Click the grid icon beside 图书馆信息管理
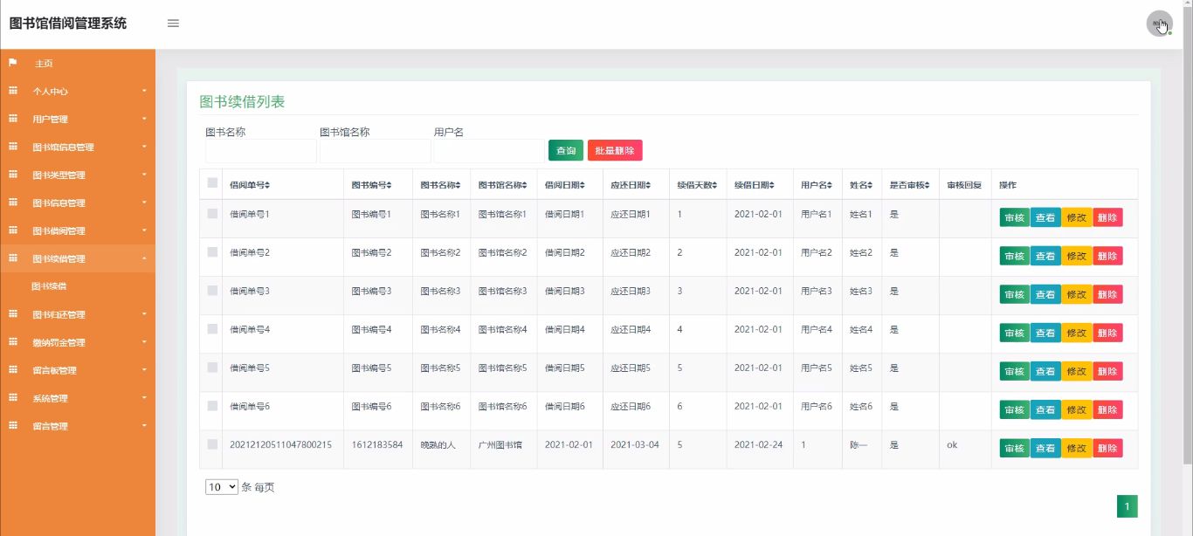Screen dimensions: 1193x536 coord(13,147)
